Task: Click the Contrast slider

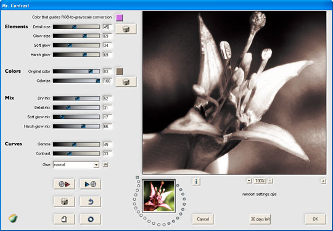Action: tap(76, 153)
